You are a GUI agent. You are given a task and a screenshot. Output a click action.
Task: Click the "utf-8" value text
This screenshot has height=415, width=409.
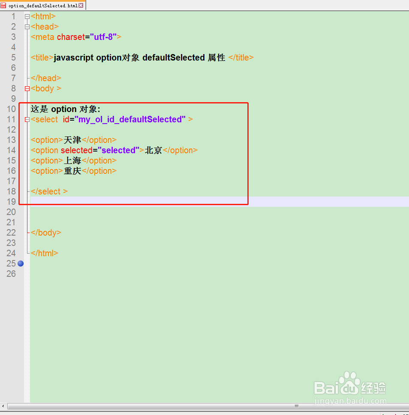[x=103, y=37]
